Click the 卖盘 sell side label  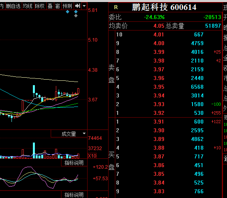pyautogui.click(x=111, y=74)
